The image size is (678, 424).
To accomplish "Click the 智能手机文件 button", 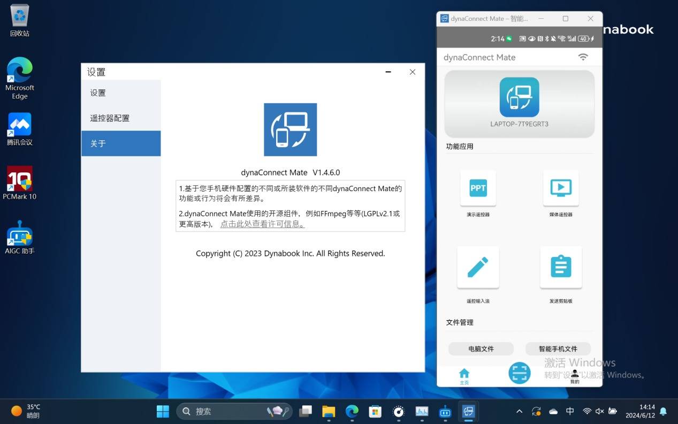I will pos(558,349).
